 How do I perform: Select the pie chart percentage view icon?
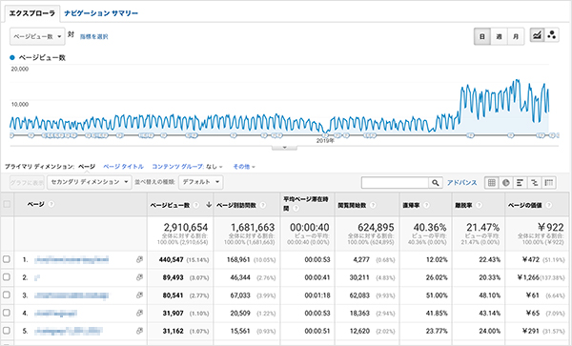click(505, 183)
